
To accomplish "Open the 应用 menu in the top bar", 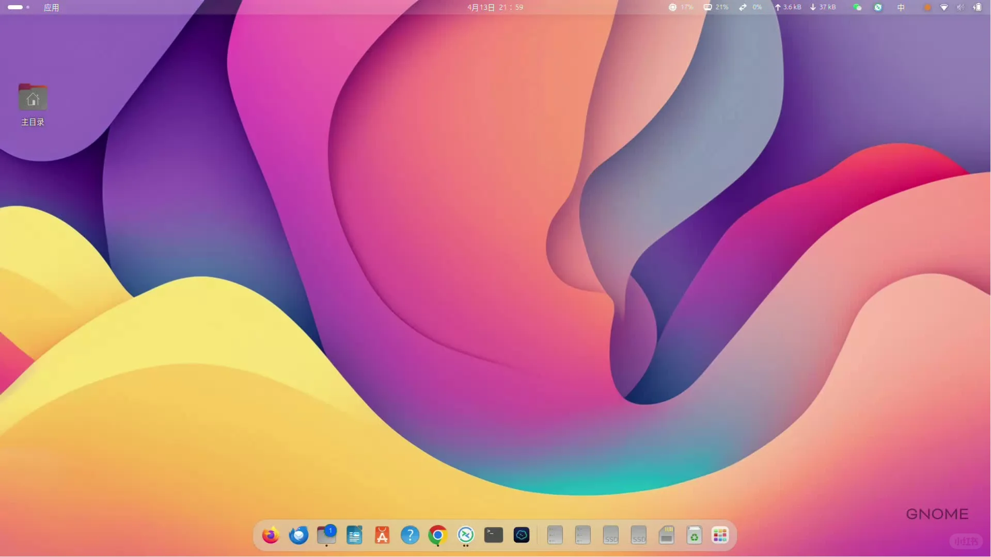I will 51,7.
